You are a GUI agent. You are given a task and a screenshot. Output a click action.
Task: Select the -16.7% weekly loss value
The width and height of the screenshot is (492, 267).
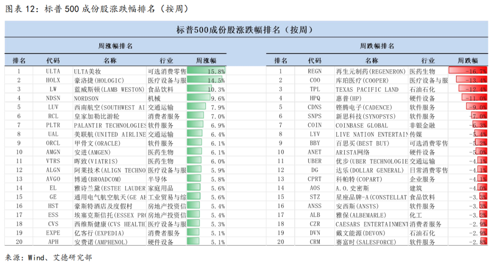coord(476,71)
